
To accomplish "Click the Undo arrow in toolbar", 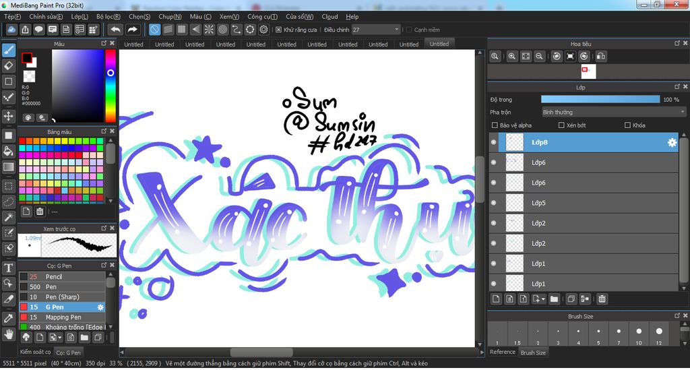I will click(115, 30).
